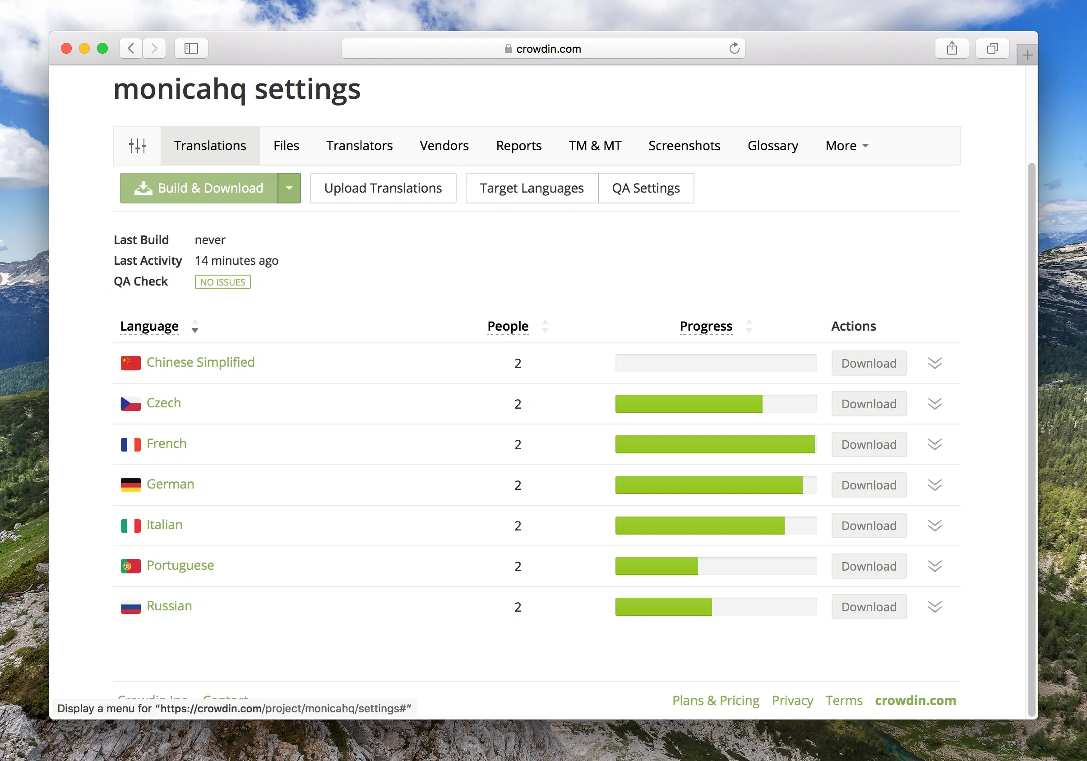Screen dimensions: 1087x761
Task: Click the Russian flag icon
Action: tap(131, 607)
